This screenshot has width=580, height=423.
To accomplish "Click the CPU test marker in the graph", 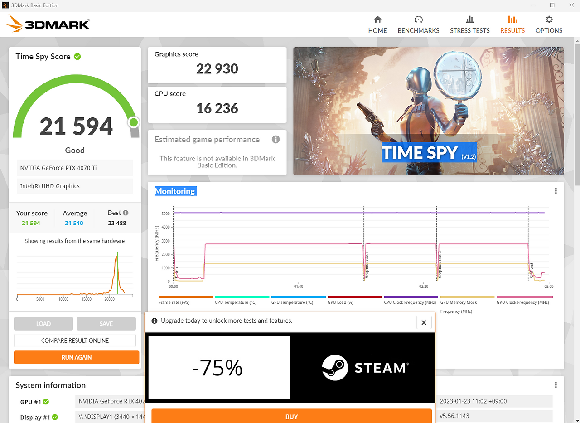I will (532, 270).
